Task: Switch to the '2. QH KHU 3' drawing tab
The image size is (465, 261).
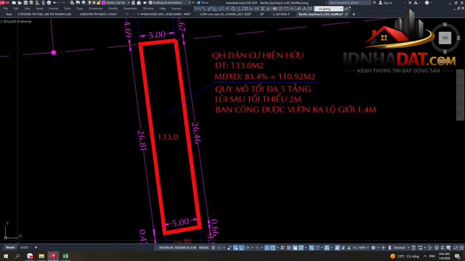Action: pyautogui.click(x=281, y=14)
